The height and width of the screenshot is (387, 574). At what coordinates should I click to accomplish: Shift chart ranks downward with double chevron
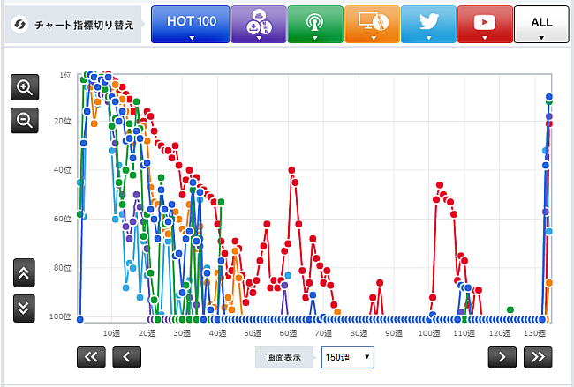pos(24,308)
